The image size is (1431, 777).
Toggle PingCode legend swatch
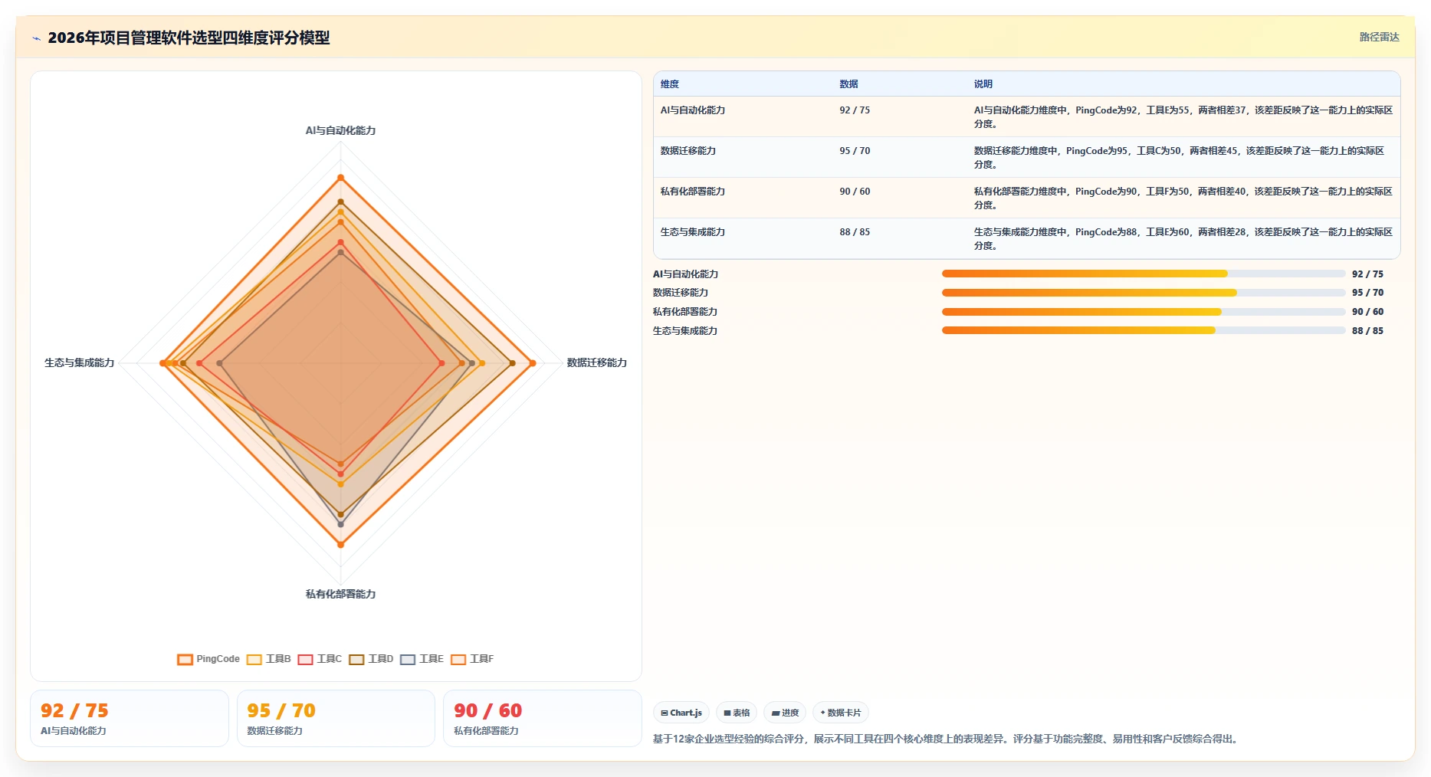coord(185,659)
